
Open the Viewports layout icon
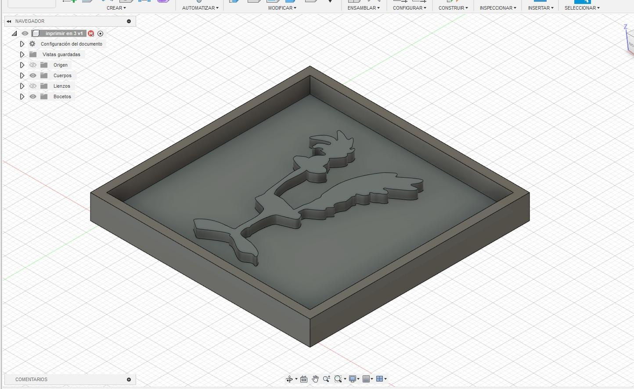[x=380, y=379]
